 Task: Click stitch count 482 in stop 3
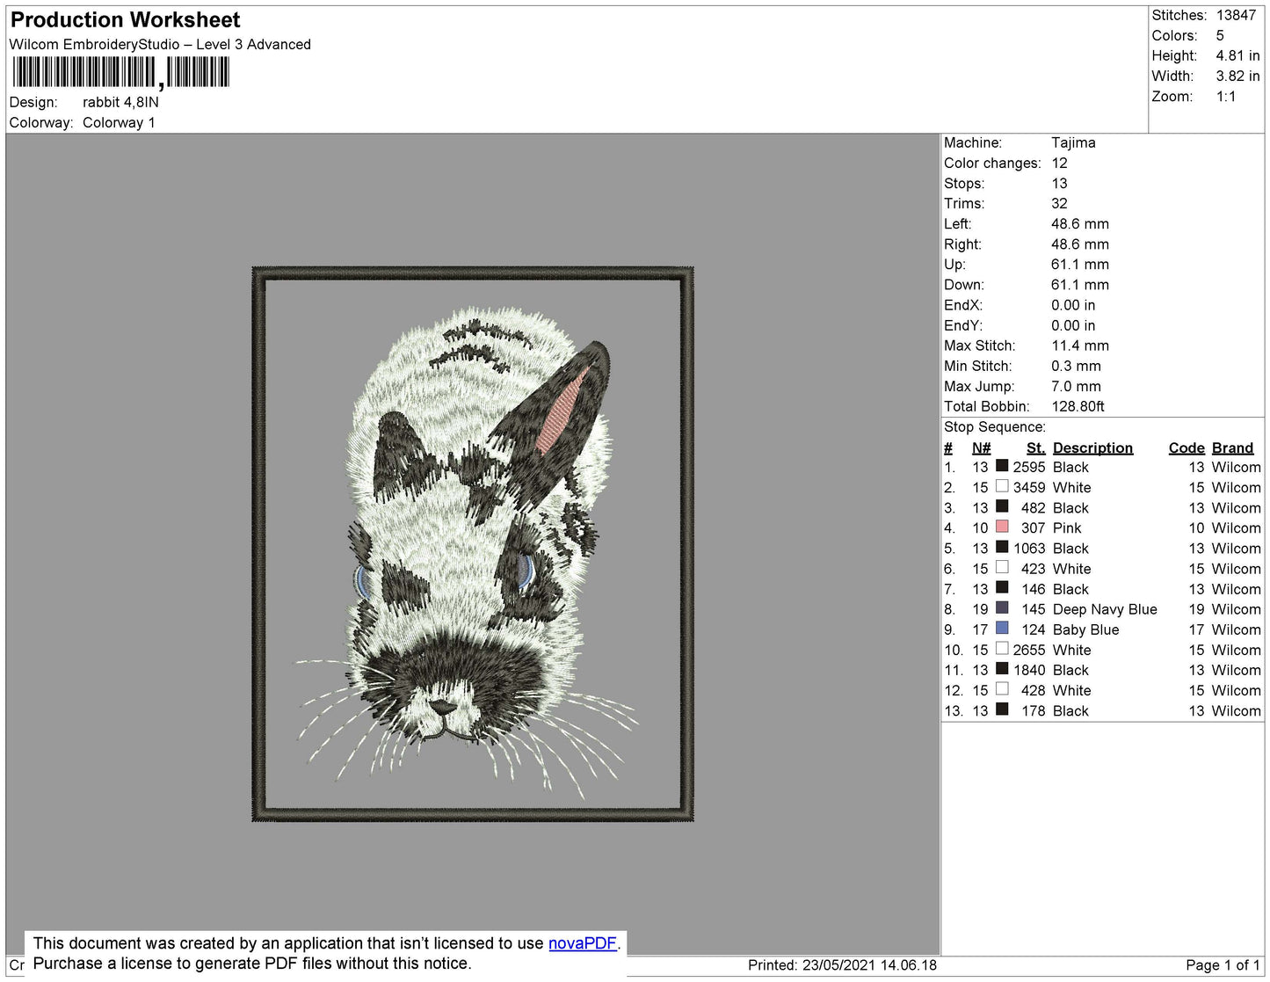pyautogui.click(x=1033, y=507)
